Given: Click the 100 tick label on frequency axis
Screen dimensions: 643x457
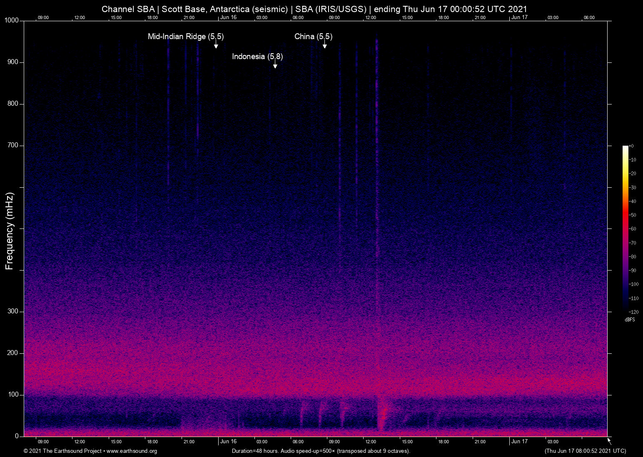Looking at the screenshot, I should [x=13, y=395].
